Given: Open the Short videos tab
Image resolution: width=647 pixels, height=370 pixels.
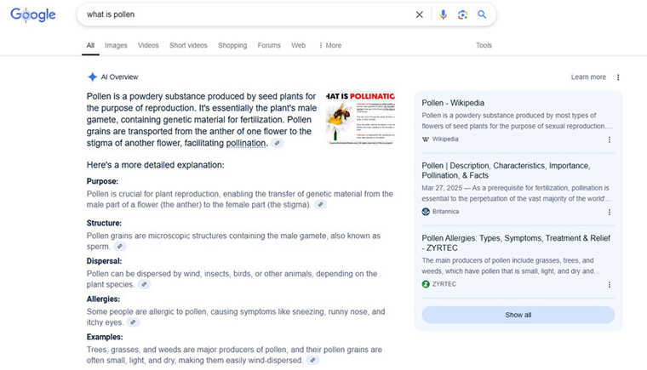Looking at the screenshot, I should click(x=188, y=45).
